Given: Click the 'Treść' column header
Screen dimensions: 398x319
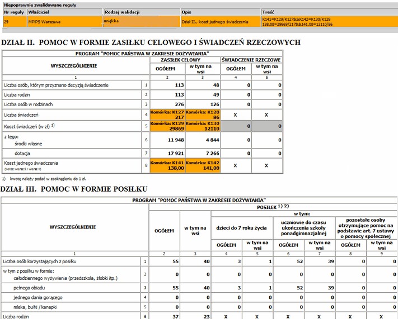Looking at the screenshot, I should click(328, 12).
